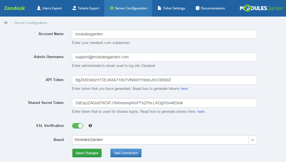Screen dimensions: 286x162
Task: Follow the 'here' link under API Token
Action: [184, 88]
